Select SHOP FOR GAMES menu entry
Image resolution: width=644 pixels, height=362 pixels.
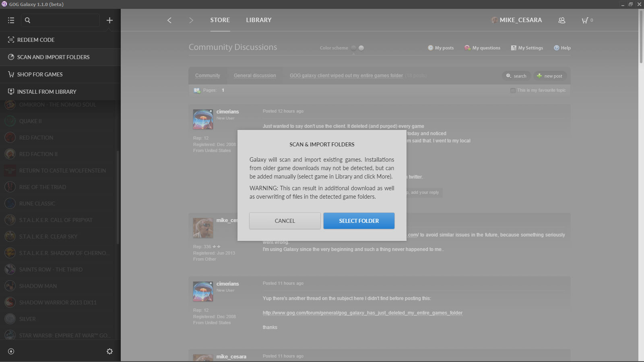(60, 74)
